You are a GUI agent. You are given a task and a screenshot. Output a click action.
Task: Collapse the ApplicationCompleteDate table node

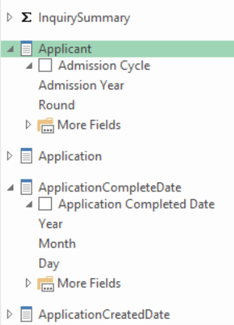coord(10,187)
